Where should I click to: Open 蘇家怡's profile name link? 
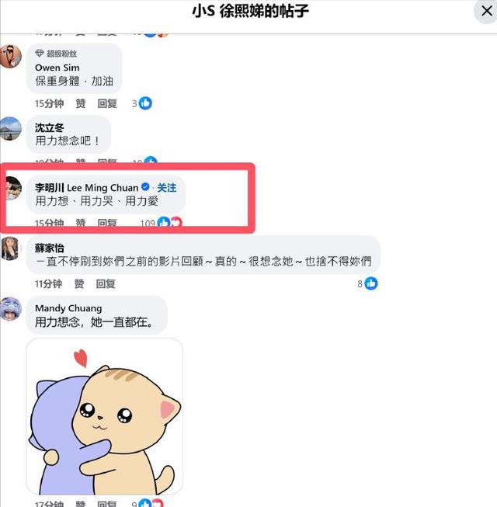[50, 248]
